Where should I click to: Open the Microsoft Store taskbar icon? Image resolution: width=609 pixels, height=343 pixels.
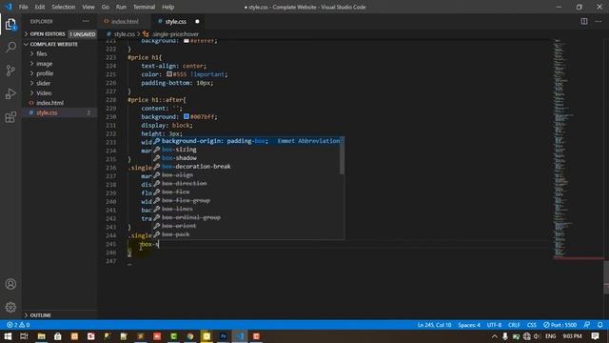[x=57, y=336]
